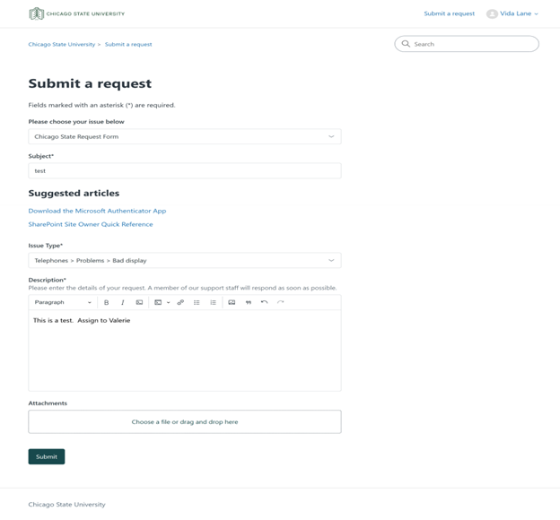Click inside the Description text area
Image resolution: width=560 pixels, height=520 pixels.
click(185, 351)
